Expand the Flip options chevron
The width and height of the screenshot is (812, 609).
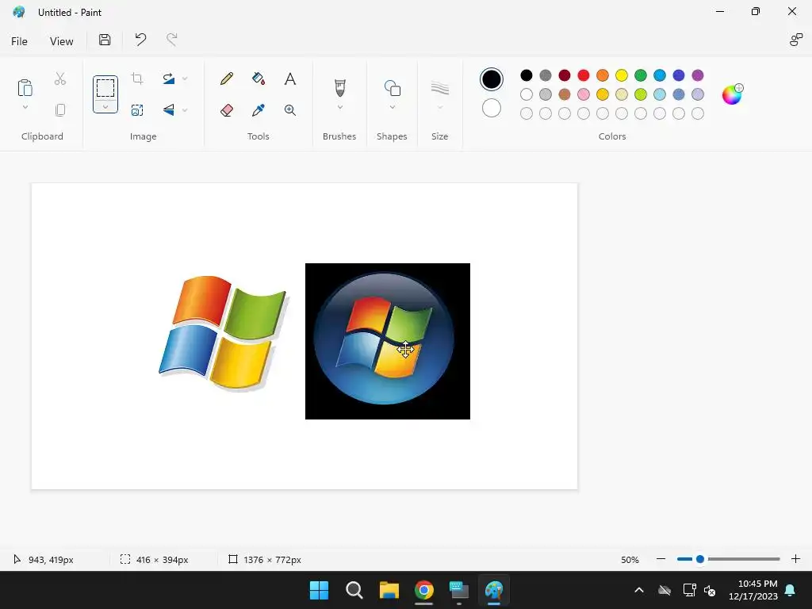[x=185, y=109]
